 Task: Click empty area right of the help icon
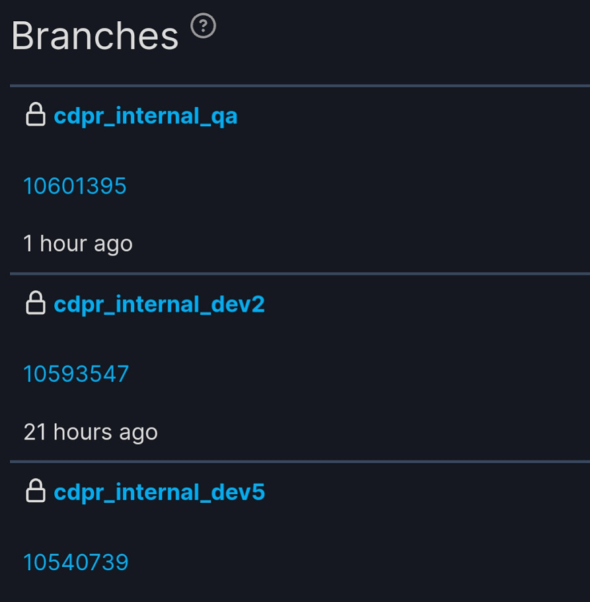(x=396, y=33)
